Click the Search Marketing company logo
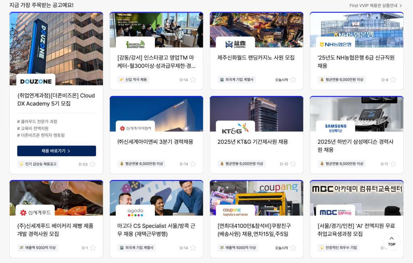This screenshot has height=263, width=413. (x=135, y=44)
